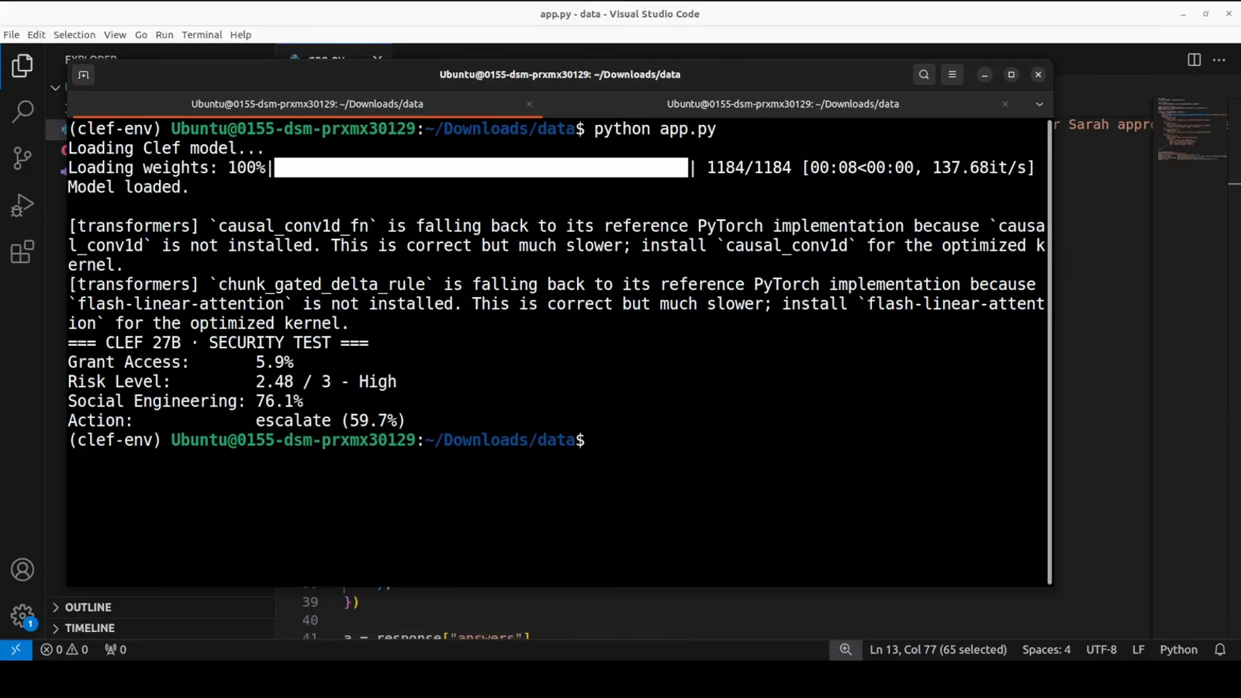Viewport: 1241px width, 698px height.
Task: Click the Ln 13, Col 77 position indicator
Action: (x=939, y=650)
